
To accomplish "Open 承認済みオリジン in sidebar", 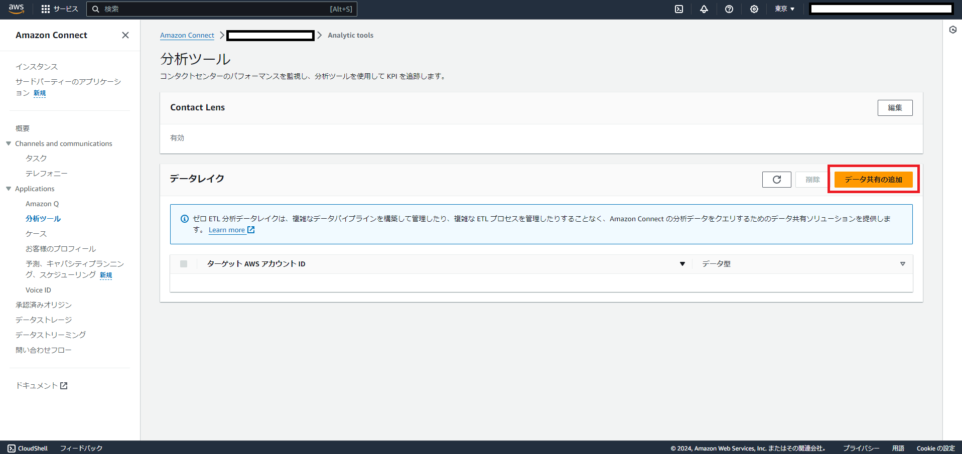I will click(x=44, y=305).
